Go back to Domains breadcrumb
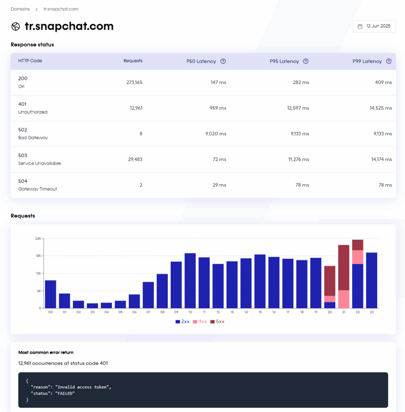 [x=20, y=9]
